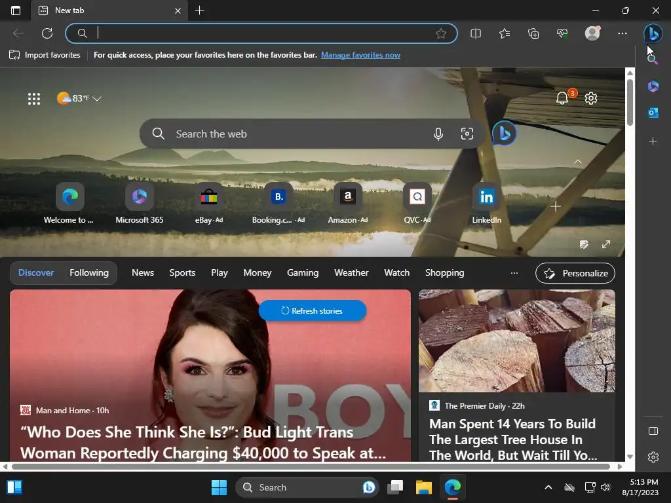671x503 pixels.
Task: Open the Sports feed tab
Action: pos(182,273)
